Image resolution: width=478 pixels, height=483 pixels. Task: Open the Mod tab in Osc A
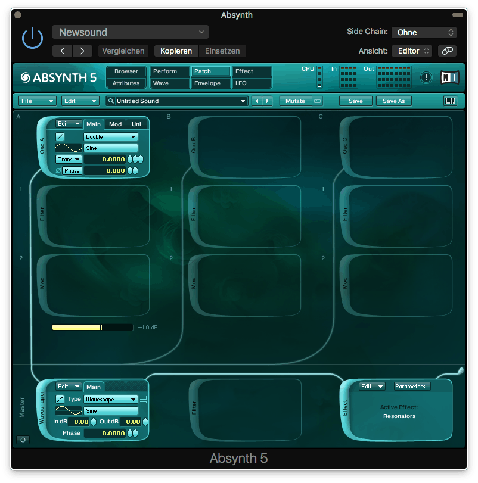115,124
